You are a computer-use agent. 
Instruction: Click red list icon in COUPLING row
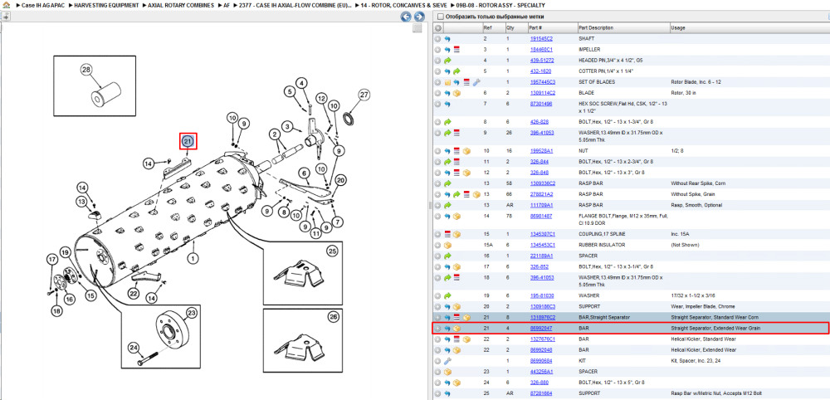(x=447, y=234)
